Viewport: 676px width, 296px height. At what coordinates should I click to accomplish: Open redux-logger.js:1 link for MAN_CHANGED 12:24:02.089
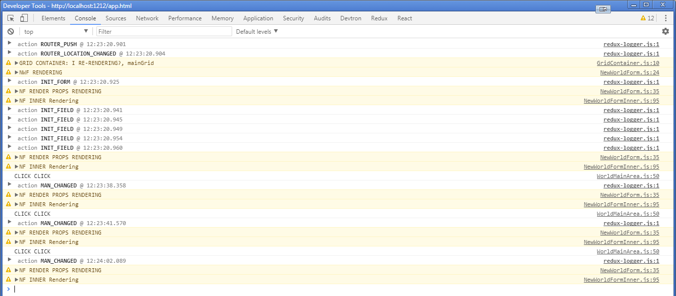tap(631, 261)
